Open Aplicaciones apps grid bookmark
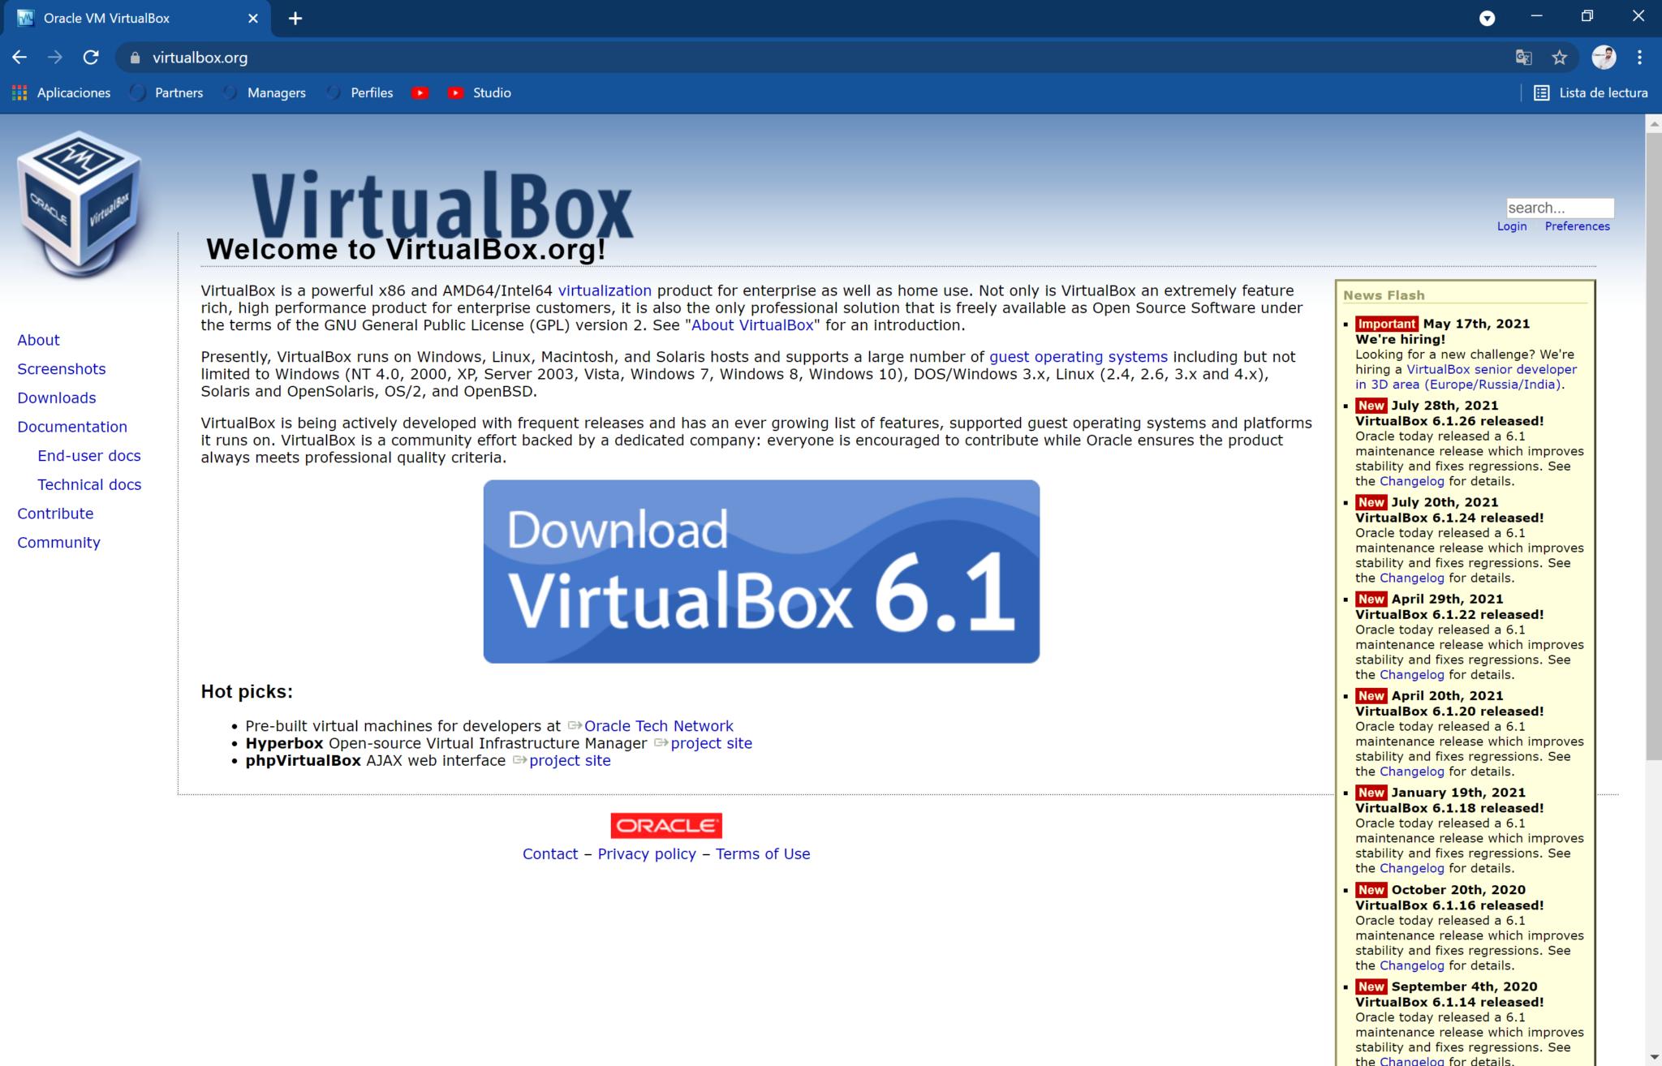Image resolution: width=1662 pixels, height=1066 pixels. pyautogui.click(x=62, y=92)
